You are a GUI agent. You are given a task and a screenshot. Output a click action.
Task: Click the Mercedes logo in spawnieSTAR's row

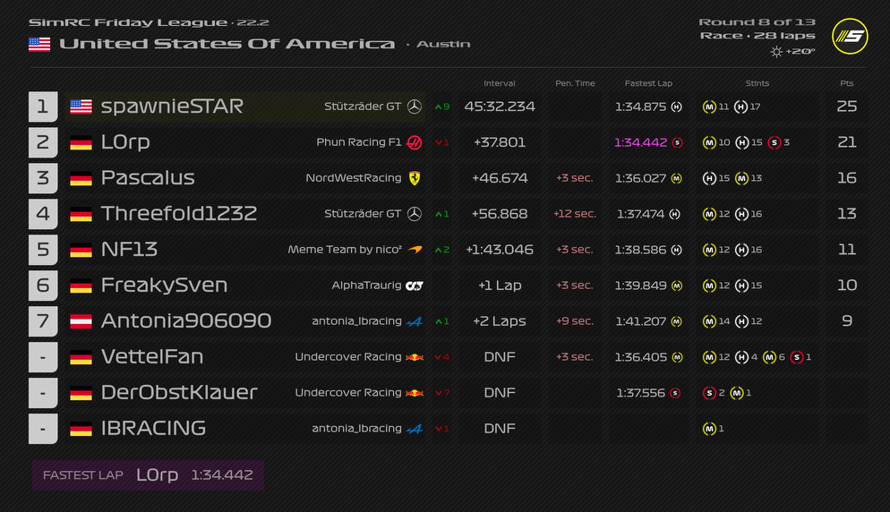[x=414, y=107]
